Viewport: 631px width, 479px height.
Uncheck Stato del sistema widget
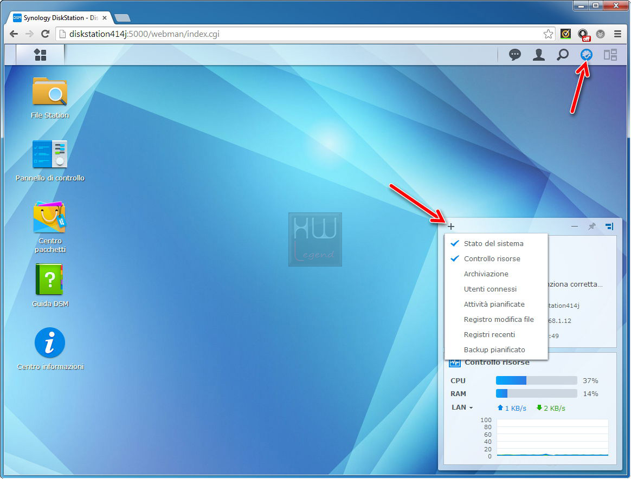coord(496,243)
